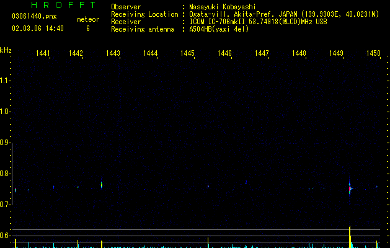The height and width of the screenshot is (248, 390).
Task: Click the 1447 time axis marker
Action: click(262, 53)
